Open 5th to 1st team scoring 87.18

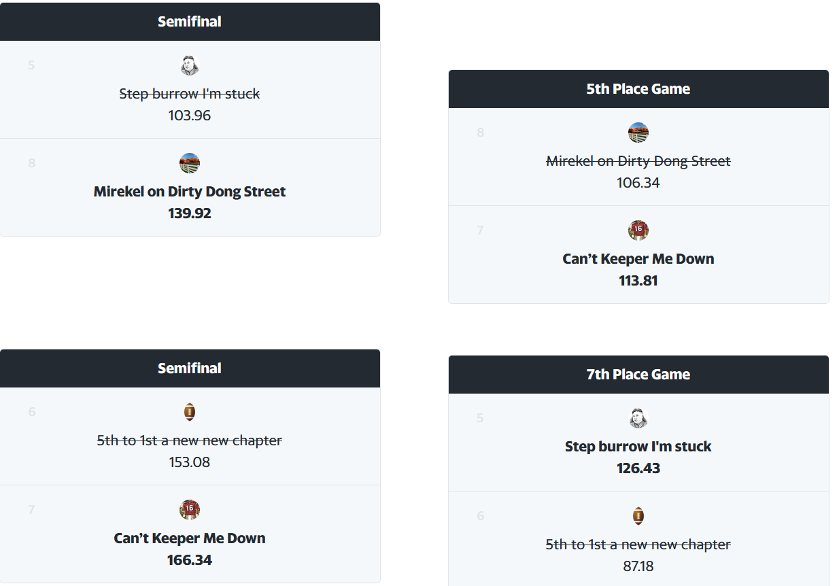(x=638, y=545)
